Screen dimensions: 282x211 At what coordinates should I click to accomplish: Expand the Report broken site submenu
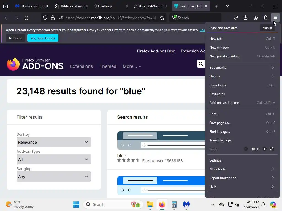242,178
